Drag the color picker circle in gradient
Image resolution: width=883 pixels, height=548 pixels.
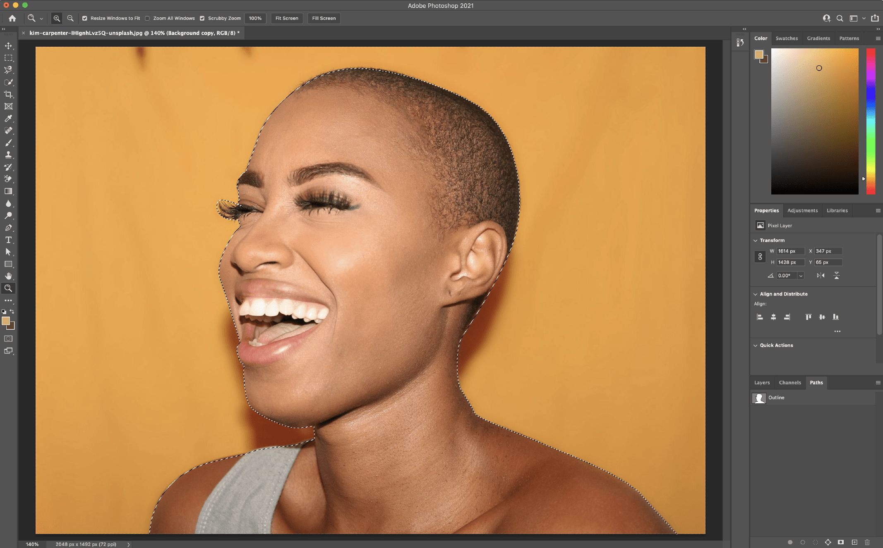pyautogui.click(x=819, y=67)
